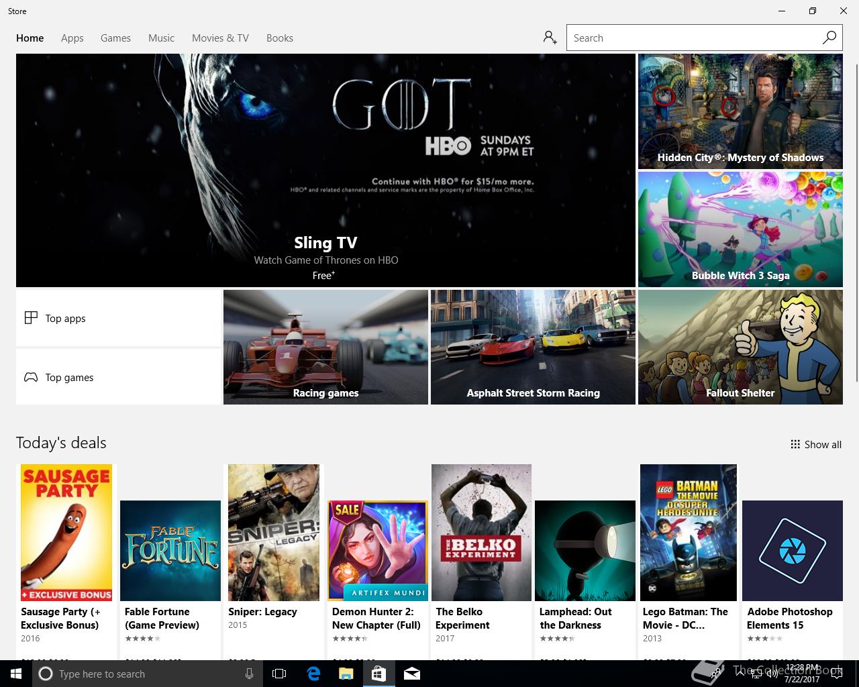Launch Microsoft Edge from taskbar

coord(313,674)
